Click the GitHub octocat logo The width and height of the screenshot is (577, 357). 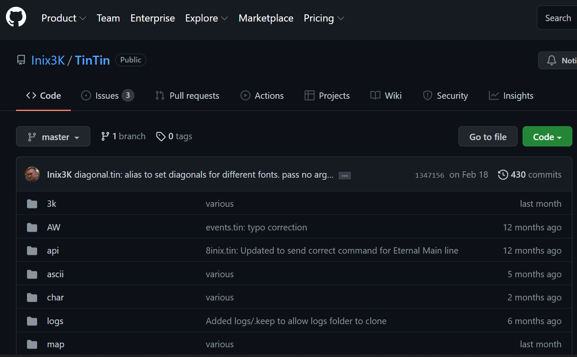(16, 18)
